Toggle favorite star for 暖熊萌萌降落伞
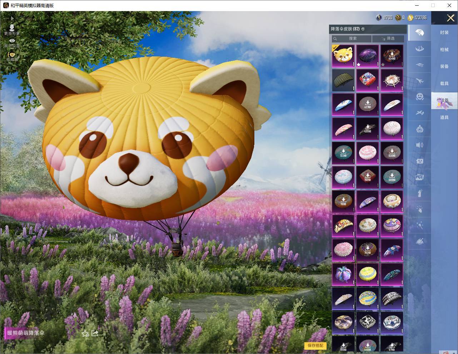The width and height of the screenshot is (458, 354). (85, 333)
